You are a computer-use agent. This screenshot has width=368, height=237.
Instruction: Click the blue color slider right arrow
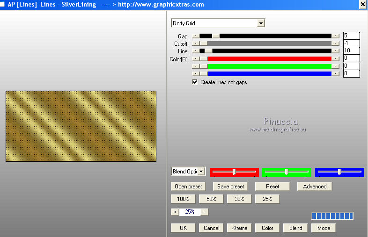[335, 74]
